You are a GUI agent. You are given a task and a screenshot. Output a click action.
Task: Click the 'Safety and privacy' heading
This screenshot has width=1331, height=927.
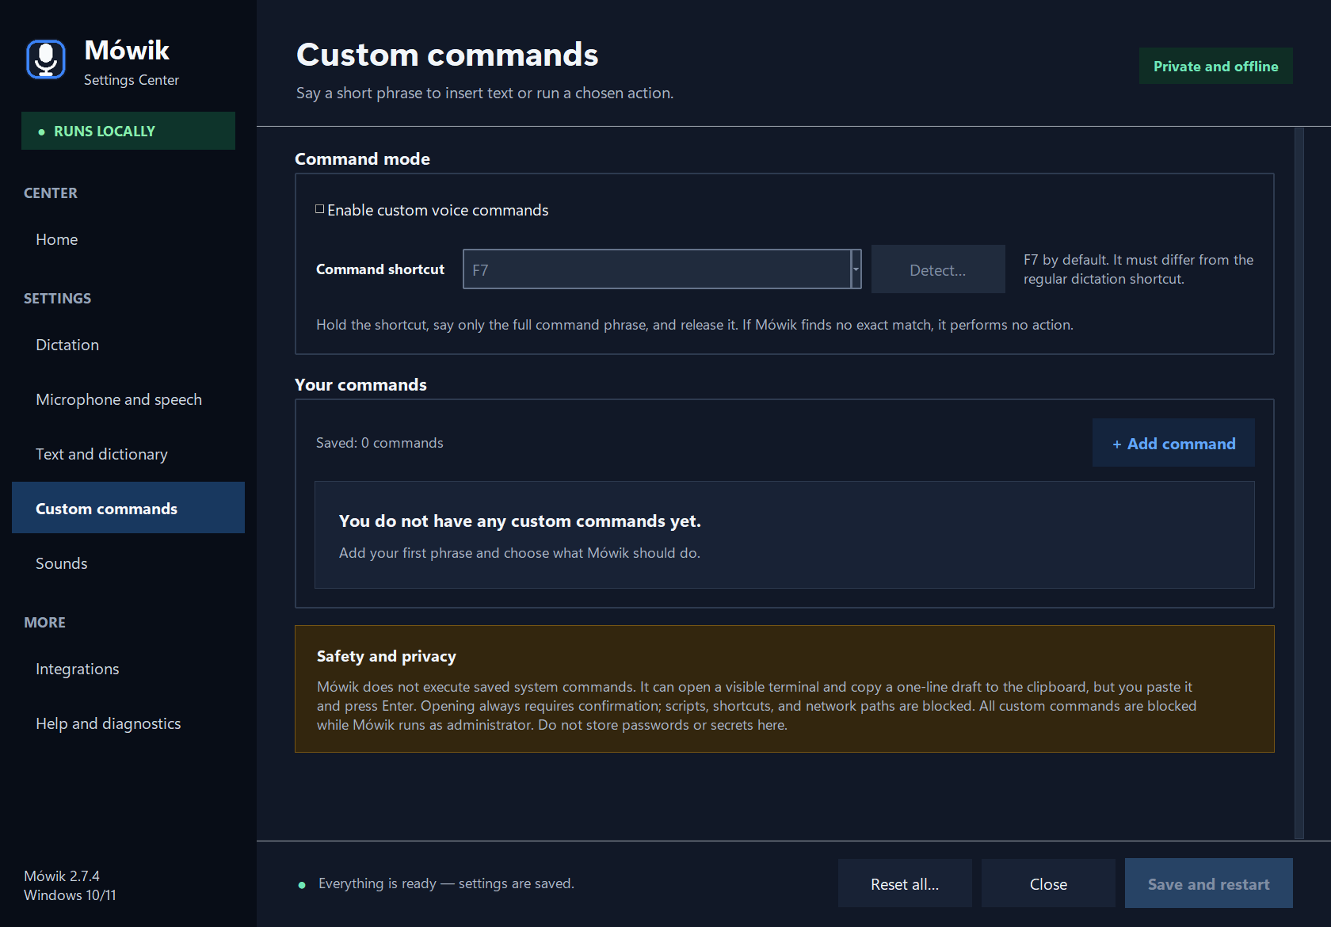[x=387, y=656]
